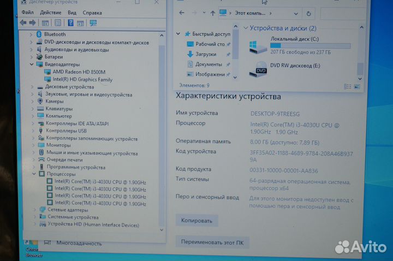This screenshot has width=393, height=261.
Task: Click the Дисковые устройства drive icon
Action: pyautogui.click(x=40, y=87)
